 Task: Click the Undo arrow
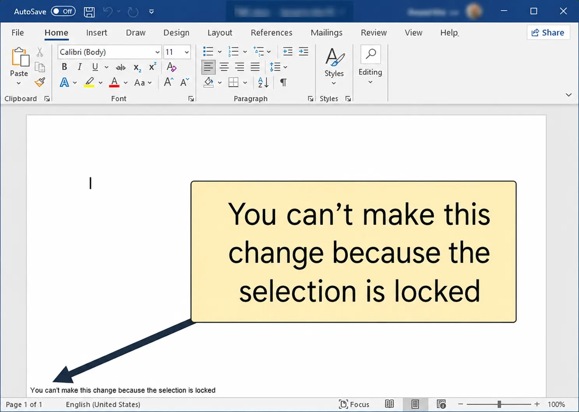click(x=108, y=12)
